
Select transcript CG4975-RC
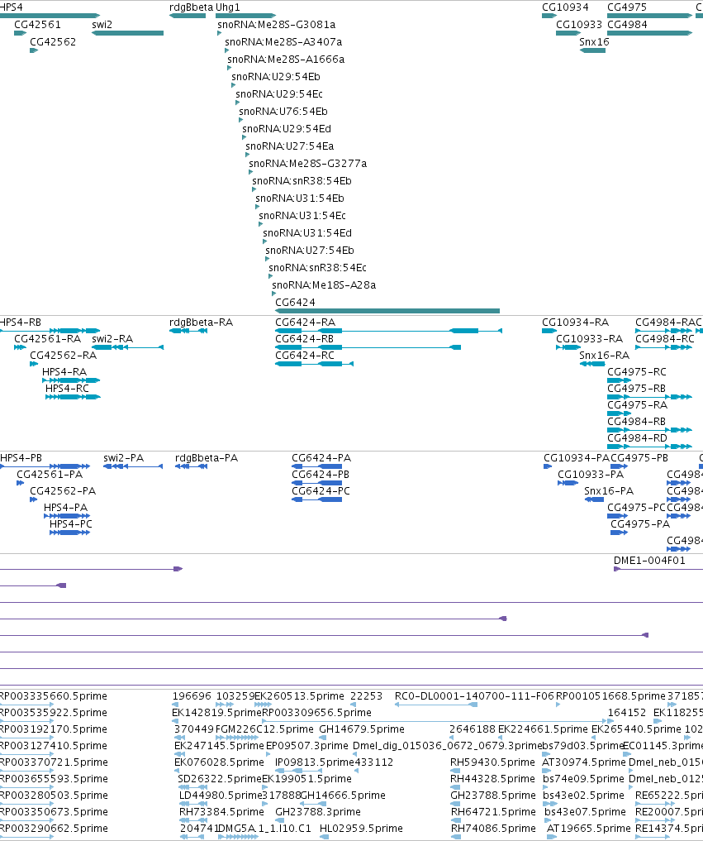(x=637, y=372)
